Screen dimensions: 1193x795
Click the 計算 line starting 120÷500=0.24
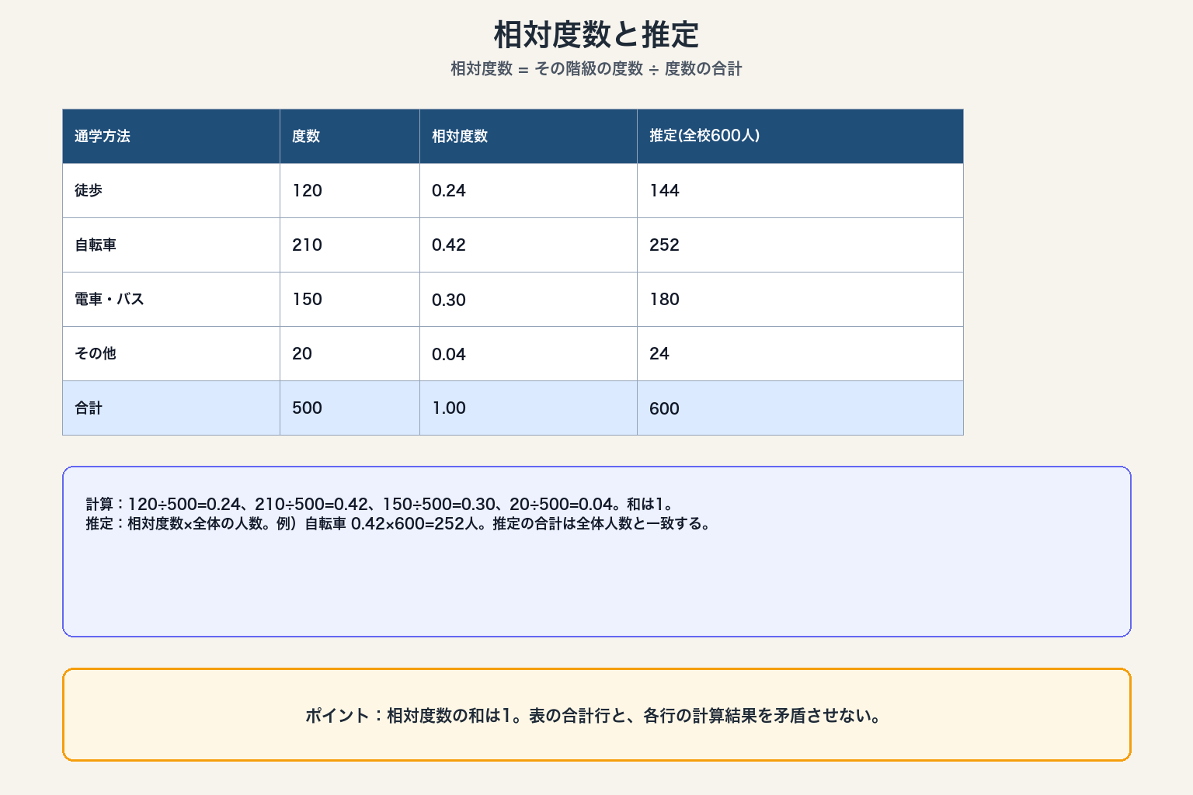pos(379,504)
